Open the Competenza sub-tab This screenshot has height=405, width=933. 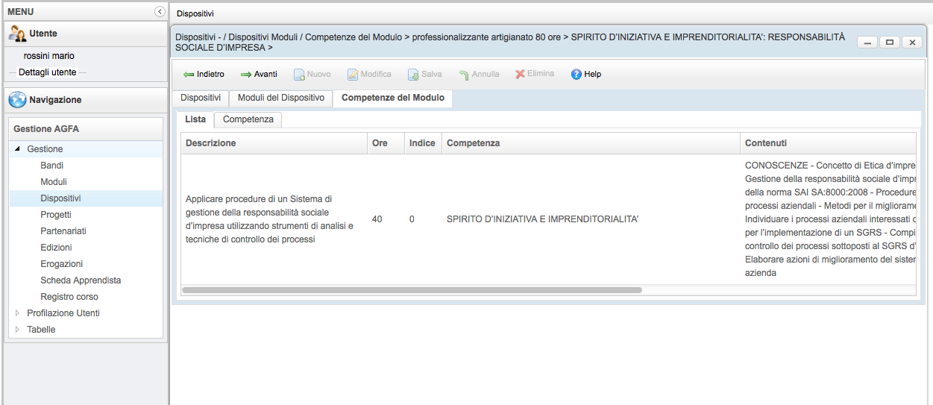pos(248,119)
